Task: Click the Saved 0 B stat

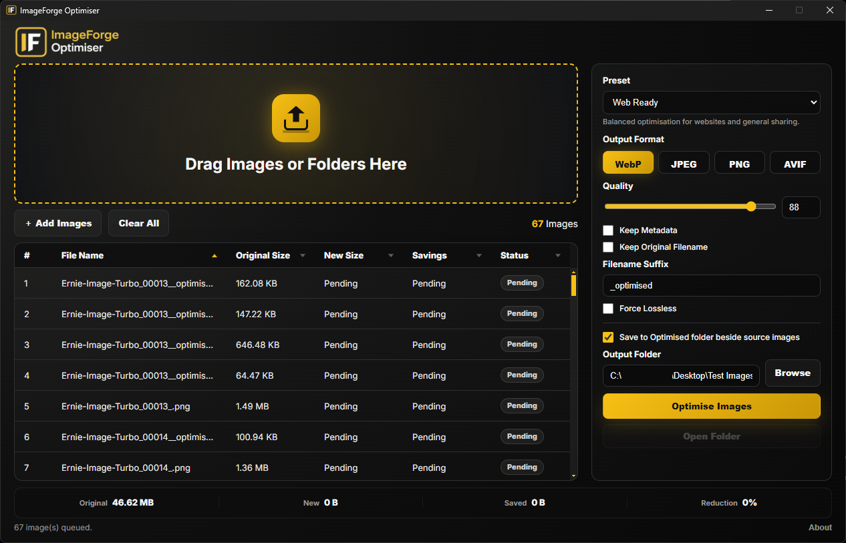Action: click(525, 502)
